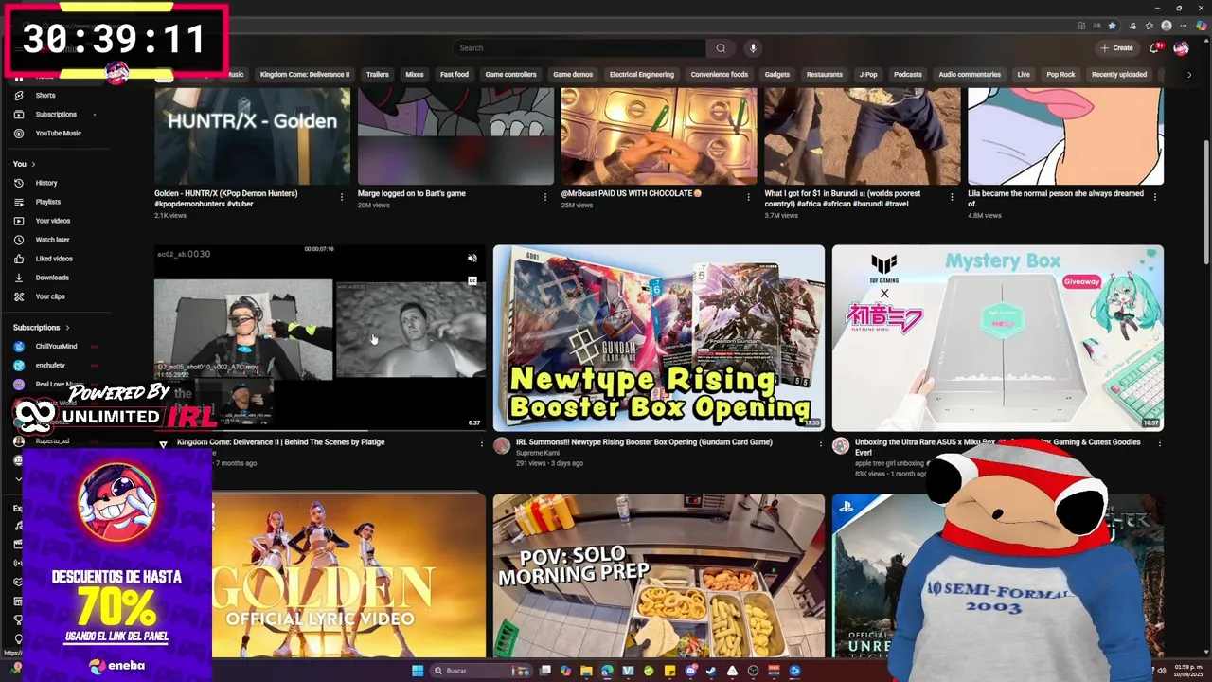Select the Mixes chip
The height and width of the screenshot is (682, 1212).
(415, 75)
